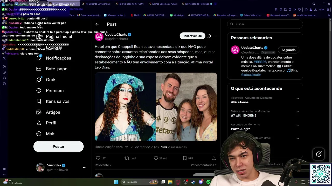This screenshot has width=332, height=186.
Task: Open the post's more options menu
Action: (215, 36)
